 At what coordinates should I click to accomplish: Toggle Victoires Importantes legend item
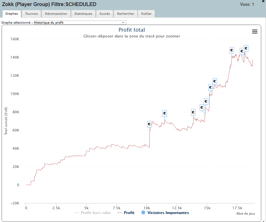click(168, 213)
